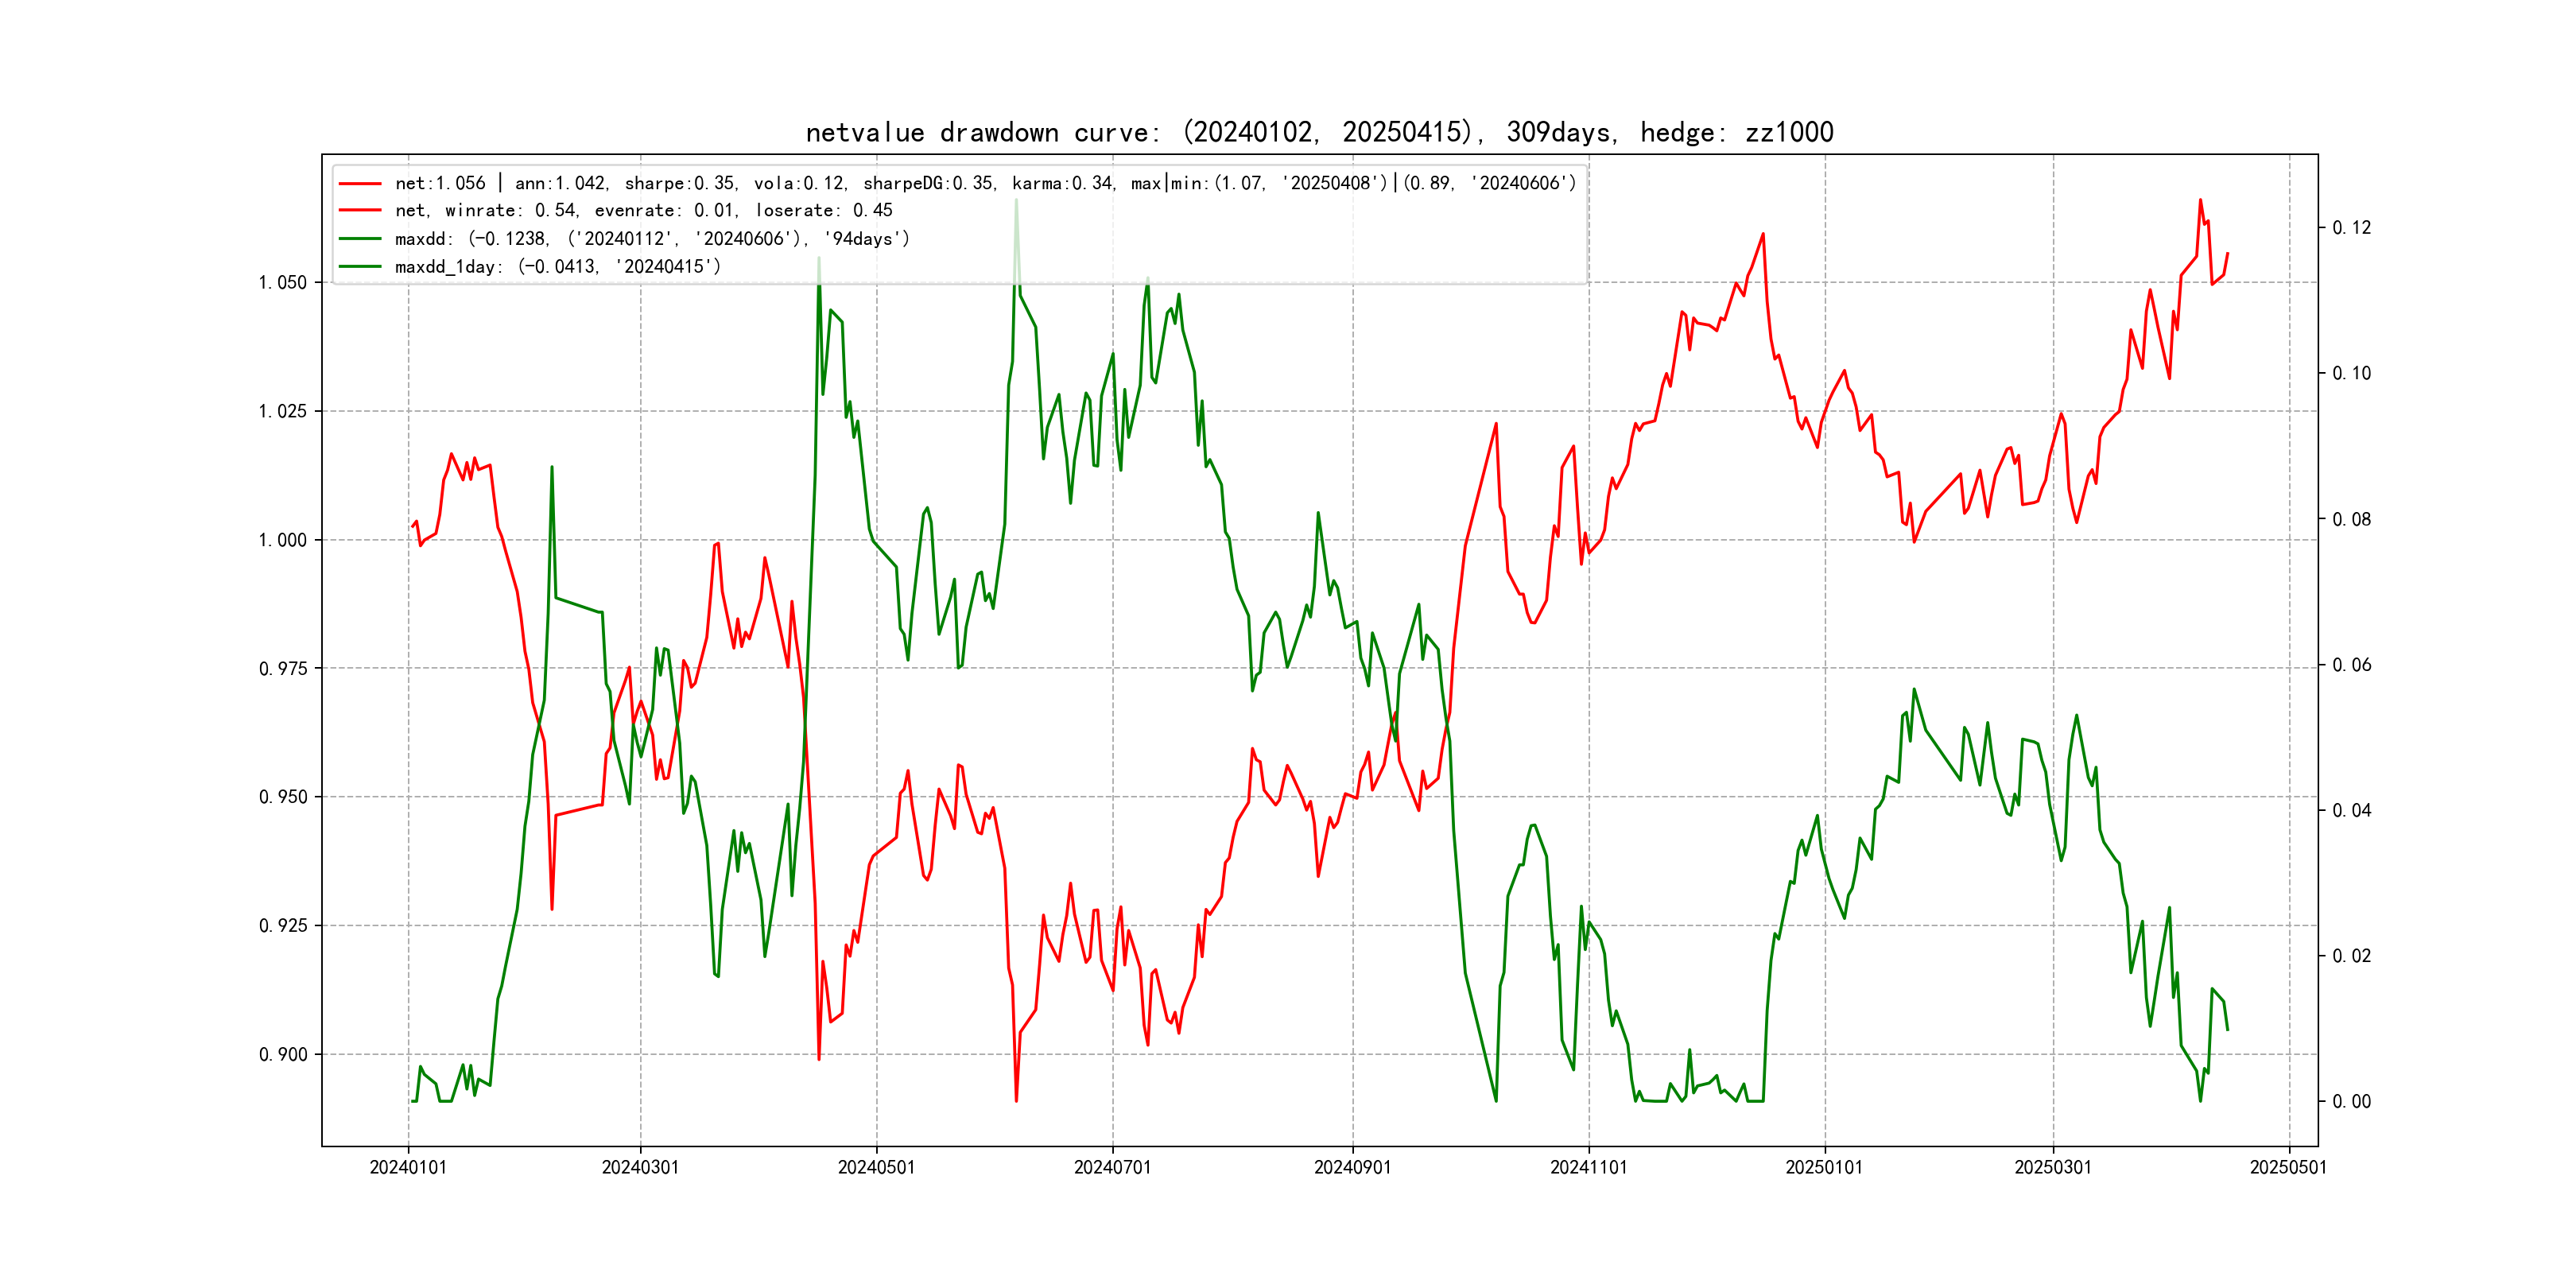Click the chart title text

[1319, 133]
